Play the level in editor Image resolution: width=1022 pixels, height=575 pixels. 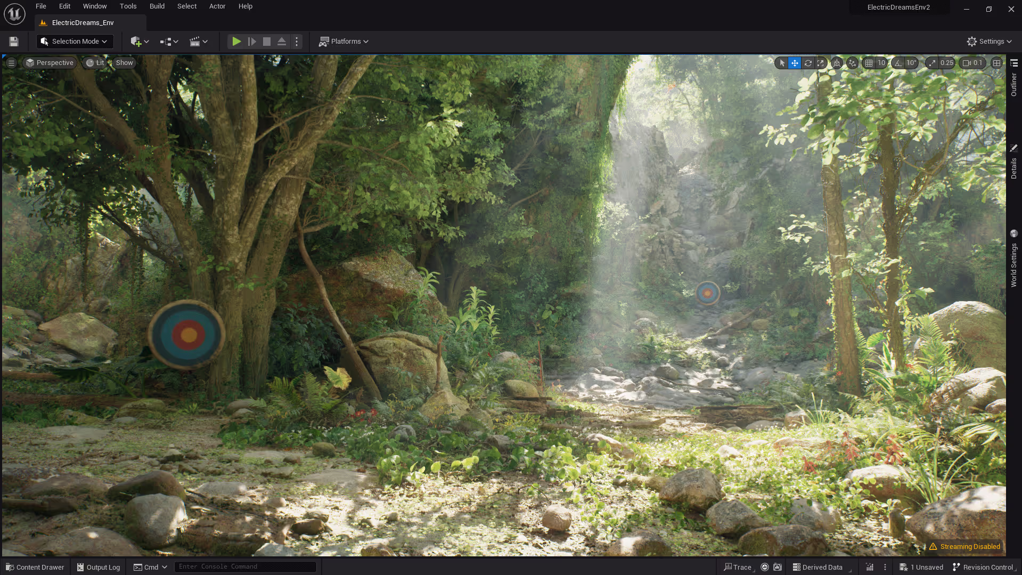[236, 42]
